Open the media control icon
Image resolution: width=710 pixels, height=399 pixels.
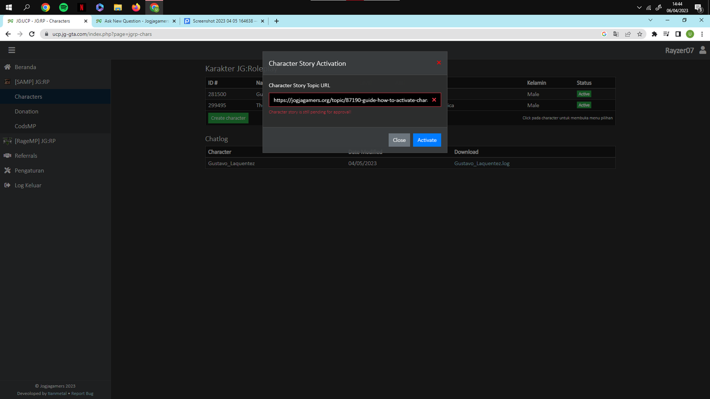click(x=666, y=34)
